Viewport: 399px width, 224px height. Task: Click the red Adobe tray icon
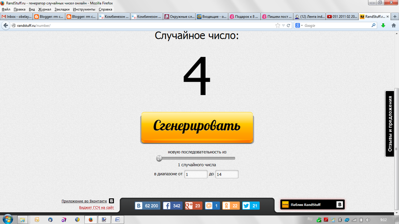coord(326,220)
